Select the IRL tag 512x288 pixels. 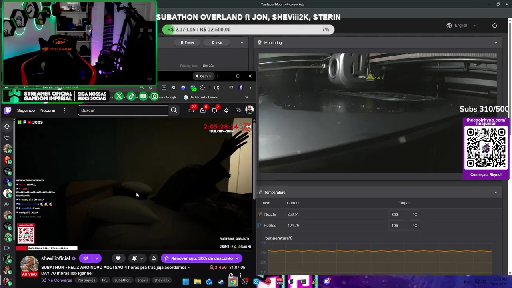[x=105, y=280]
